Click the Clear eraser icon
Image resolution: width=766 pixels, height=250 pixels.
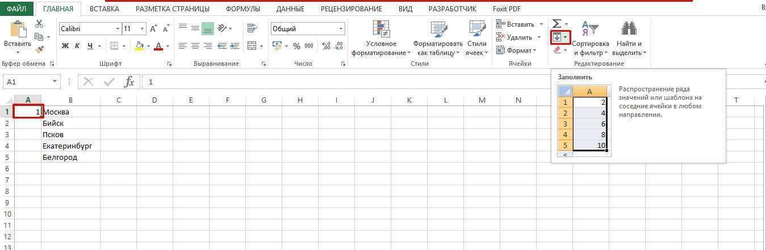tap(557, 50)
